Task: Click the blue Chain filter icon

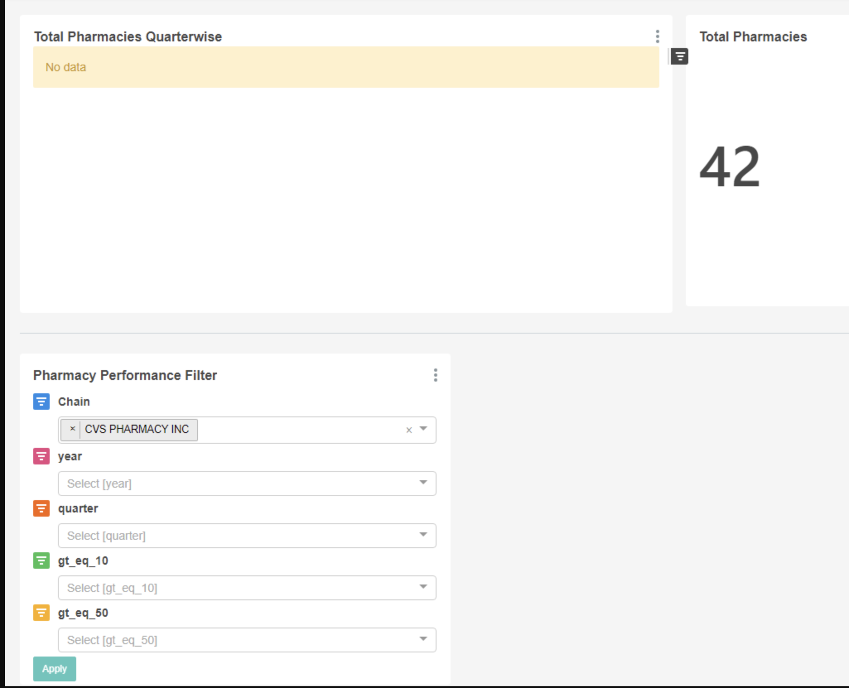Action: click(41, 402)
